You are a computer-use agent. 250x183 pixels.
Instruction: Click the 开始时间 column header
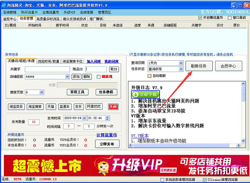tap(35, 25)
